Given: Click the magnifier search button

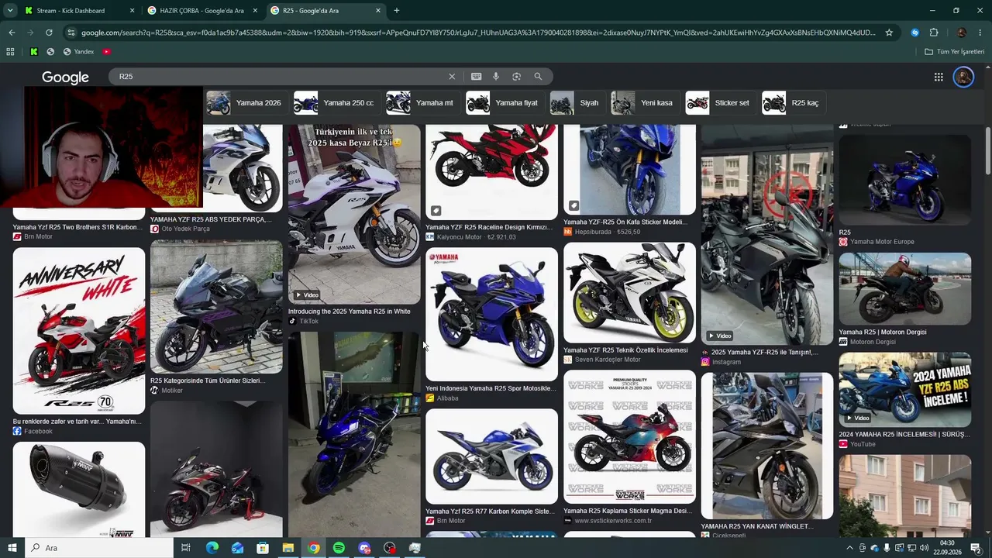Looking at the screenshot, I should 538,77.
